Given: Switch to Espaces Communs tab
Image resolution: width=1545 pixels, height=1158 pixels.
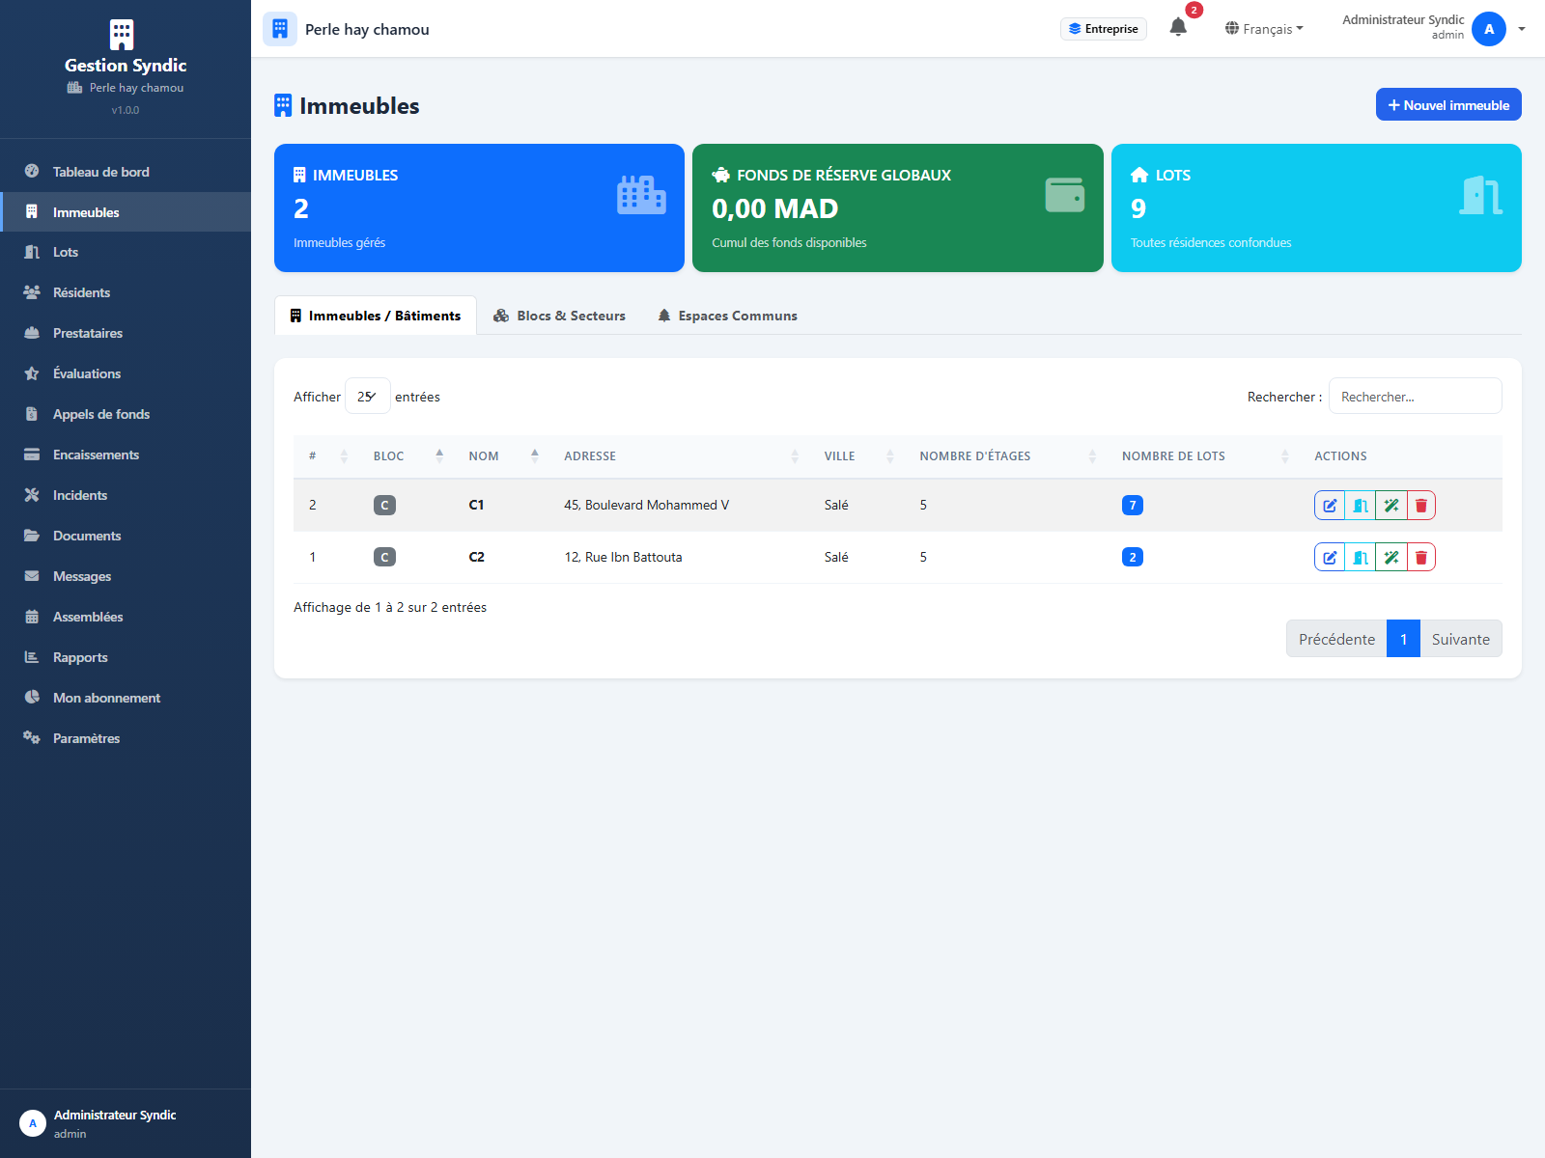Looking at the screenshot, I should tap(728, 316).
